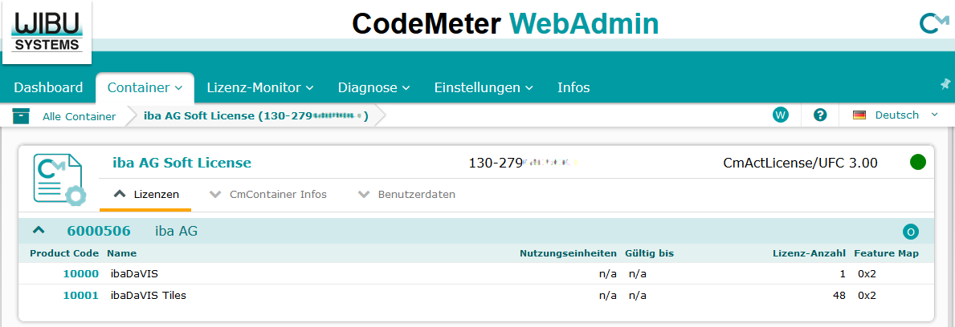The height and width of the screenshot is (327, 955).
Task: Click the green status indicator circle
Action: (x=917, y=162)
